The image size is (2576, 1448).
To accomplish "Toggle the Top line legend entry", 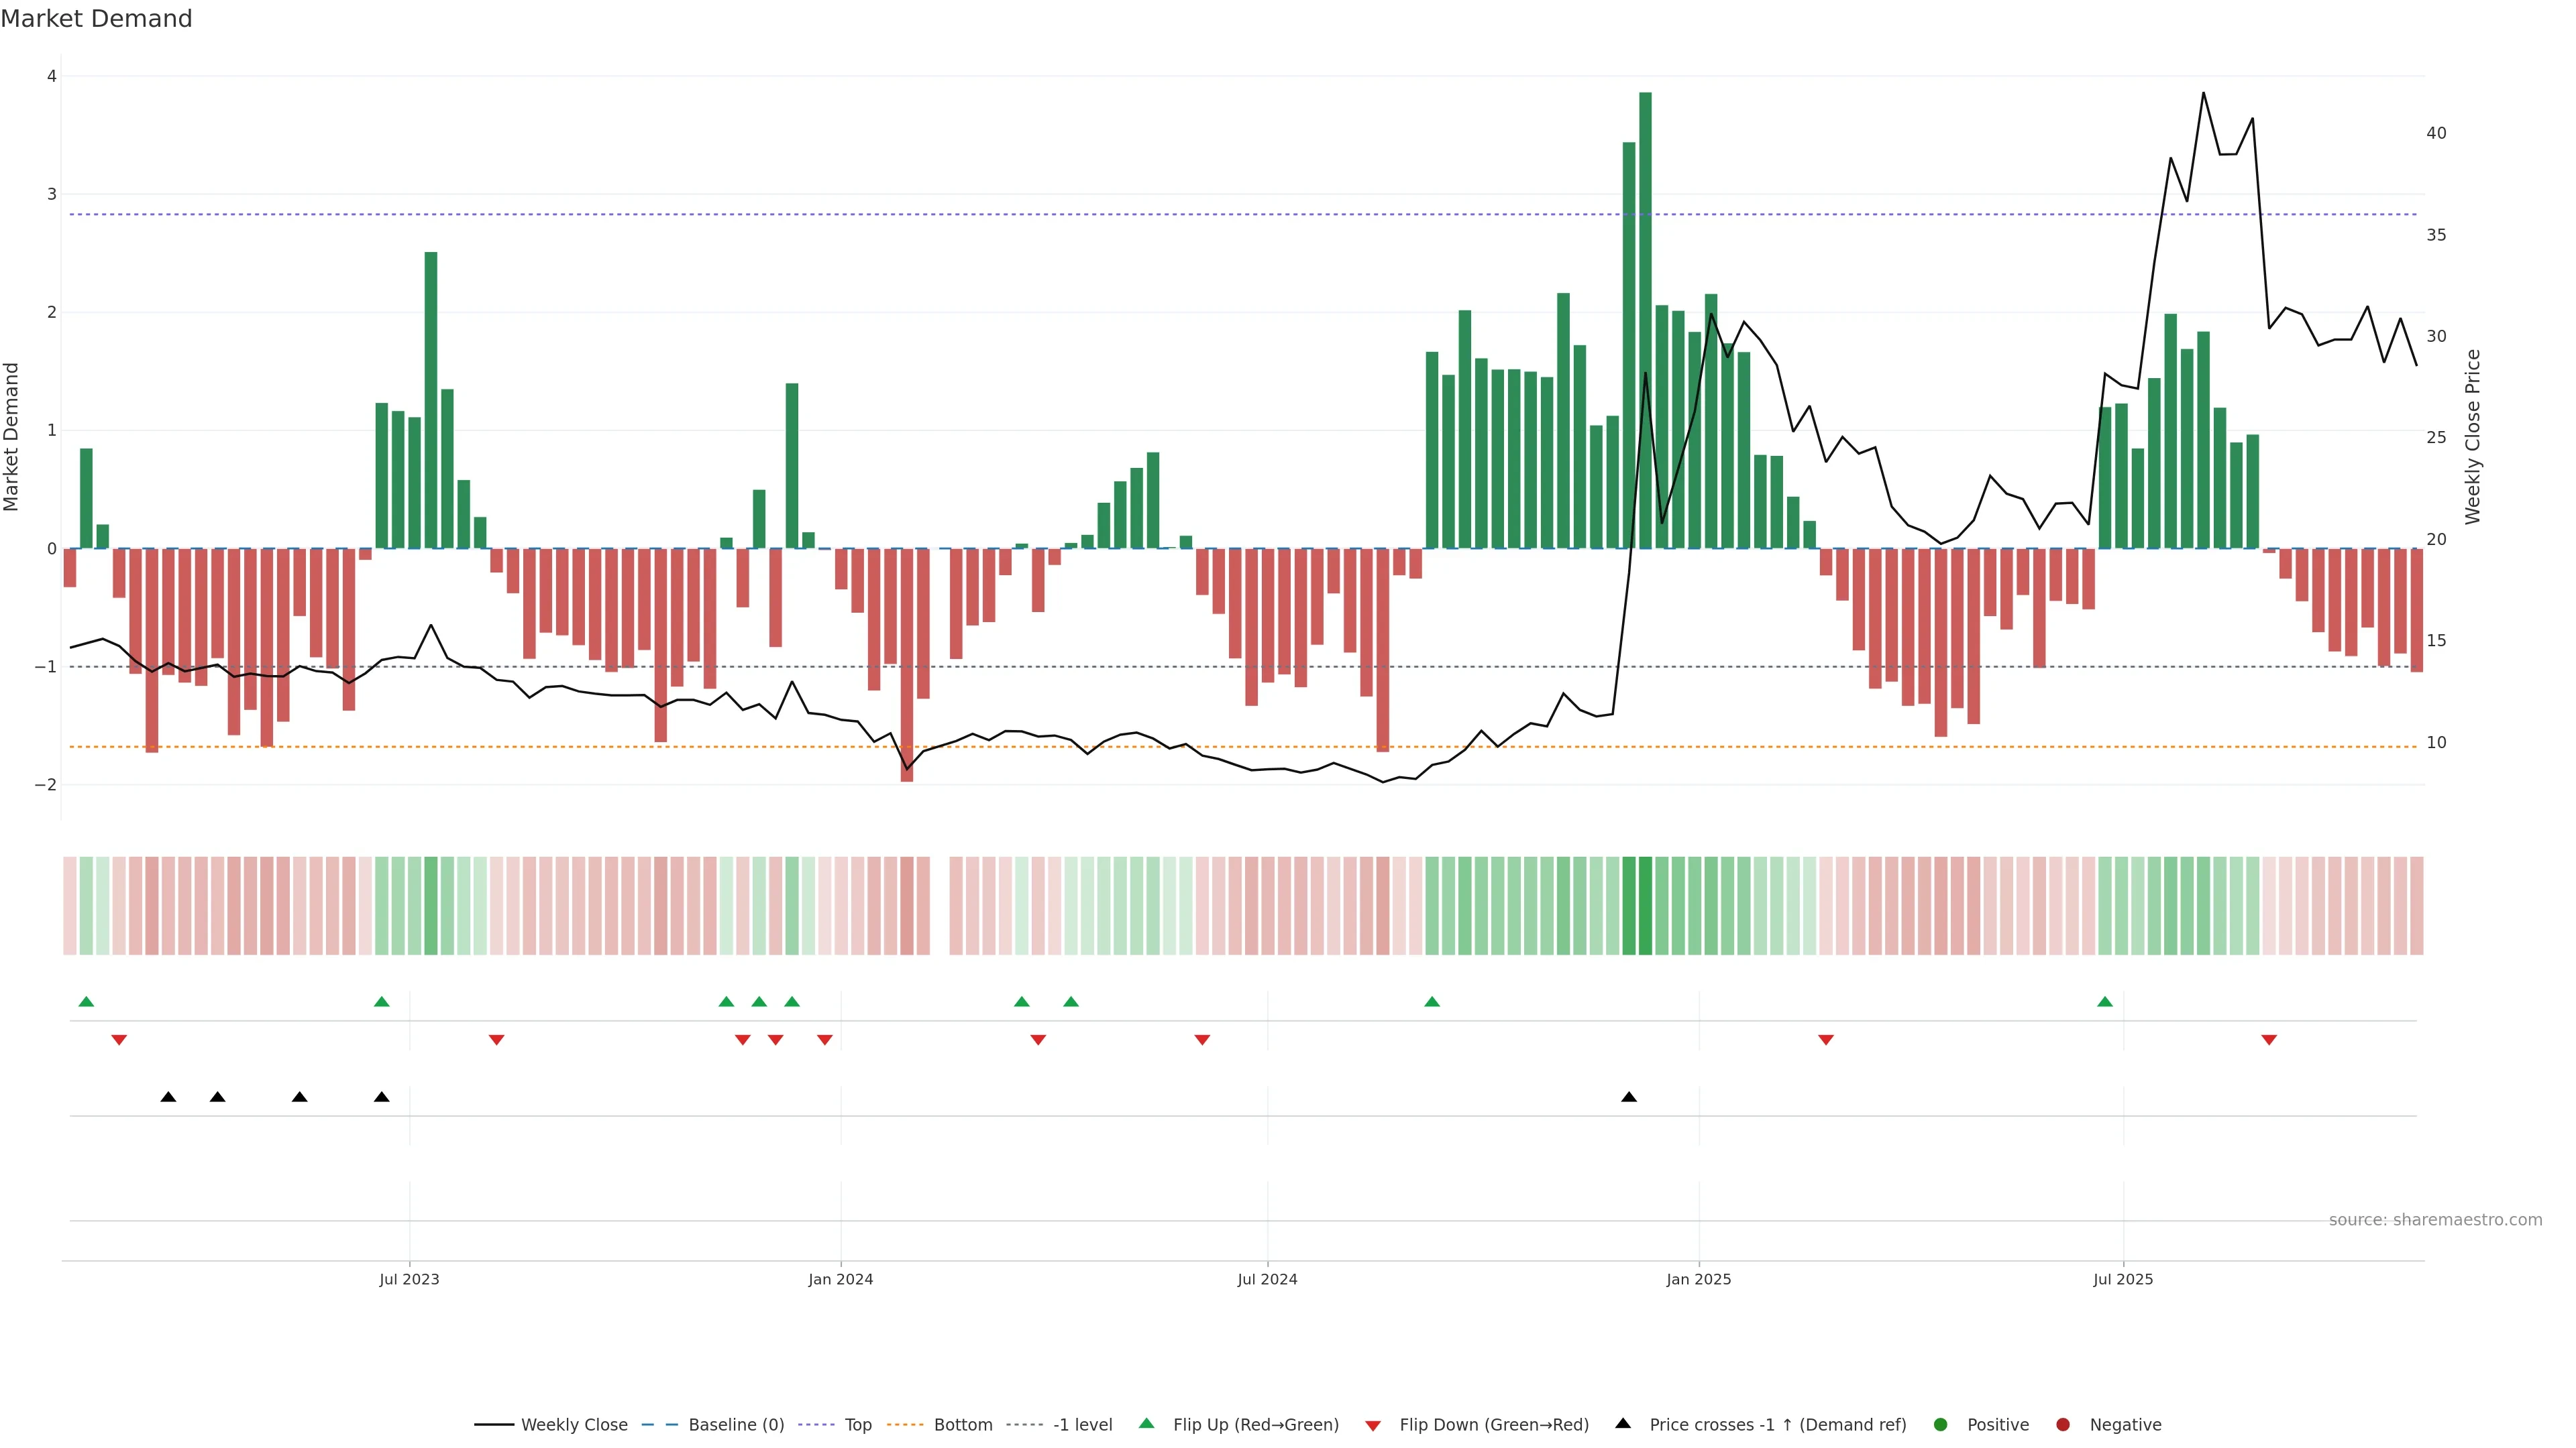I will [857, 1424].
